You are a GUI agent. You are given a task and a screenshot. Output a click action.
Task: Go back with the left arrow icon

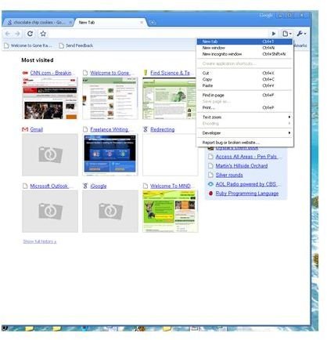click(8, 34)
